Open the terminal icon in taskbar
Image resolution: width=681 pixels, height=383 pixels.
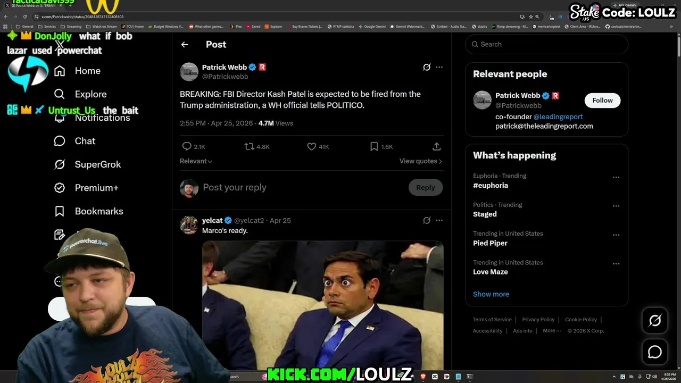tap(470, 377)
